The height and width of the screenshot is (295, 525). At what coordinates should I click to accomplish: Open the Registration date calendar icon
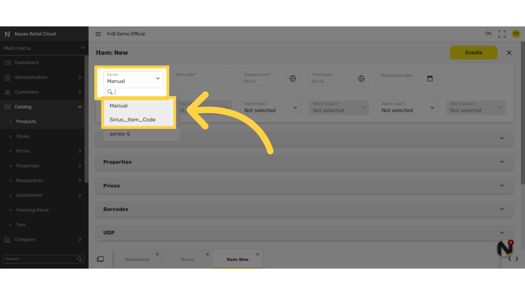pyautogui.click(x=430, y=79)
